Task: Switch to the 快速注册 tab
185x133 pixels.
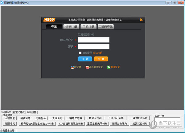Action: 71,27
